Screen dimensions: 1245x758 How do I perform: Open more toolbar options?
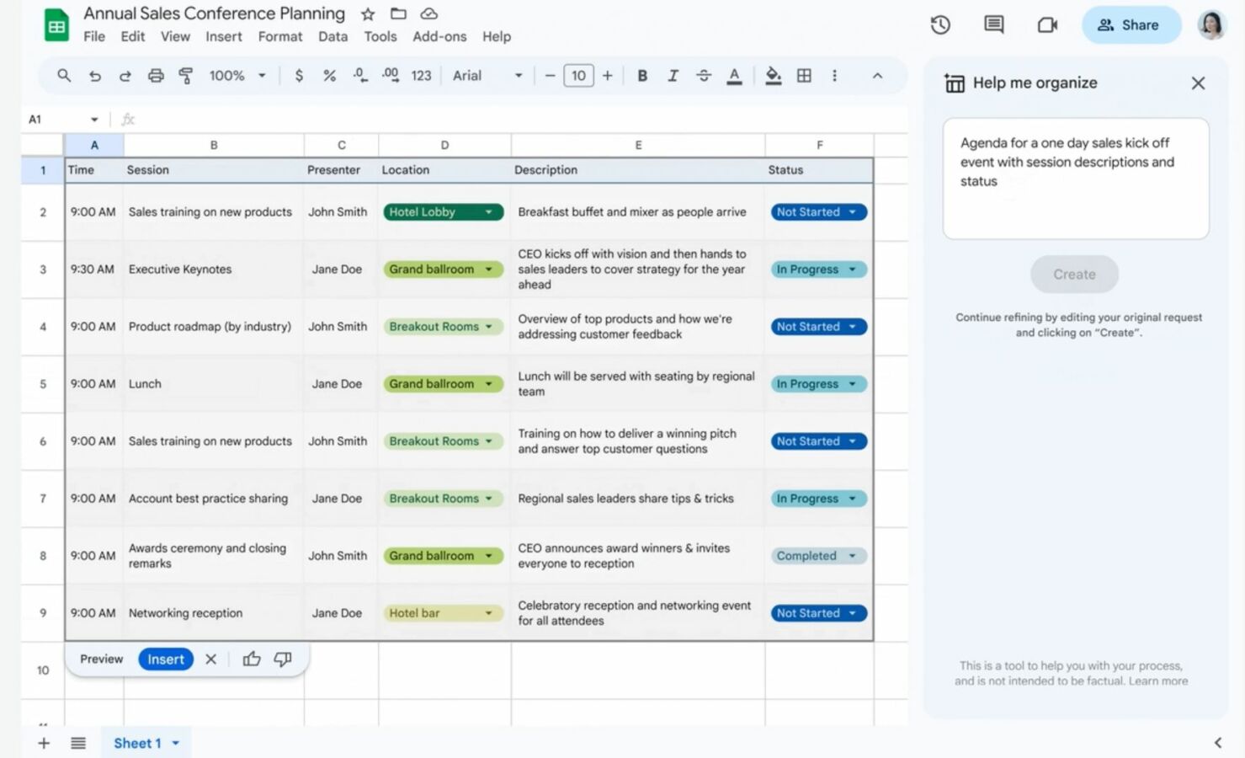pyautogui.click(x=834, y=76)
